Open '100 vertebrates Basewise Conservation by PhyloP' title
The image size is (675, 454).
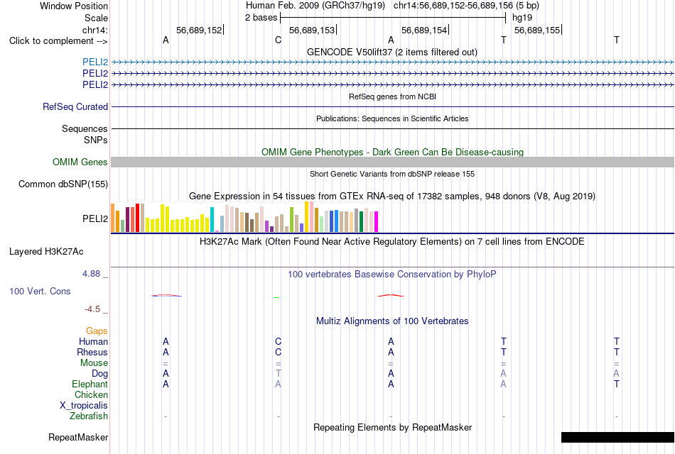pyautogui.click(x=392, y=275)
